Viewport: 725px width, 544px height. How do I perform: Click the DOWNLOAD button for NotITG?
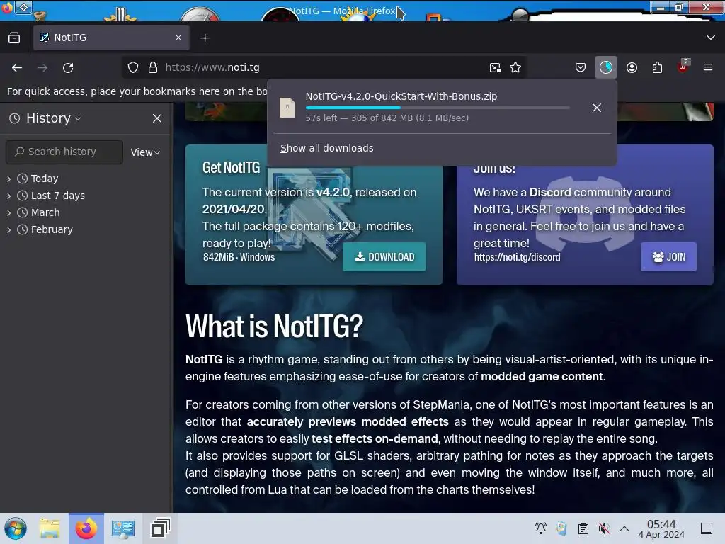pyautogui.click(x=384, y=256)
